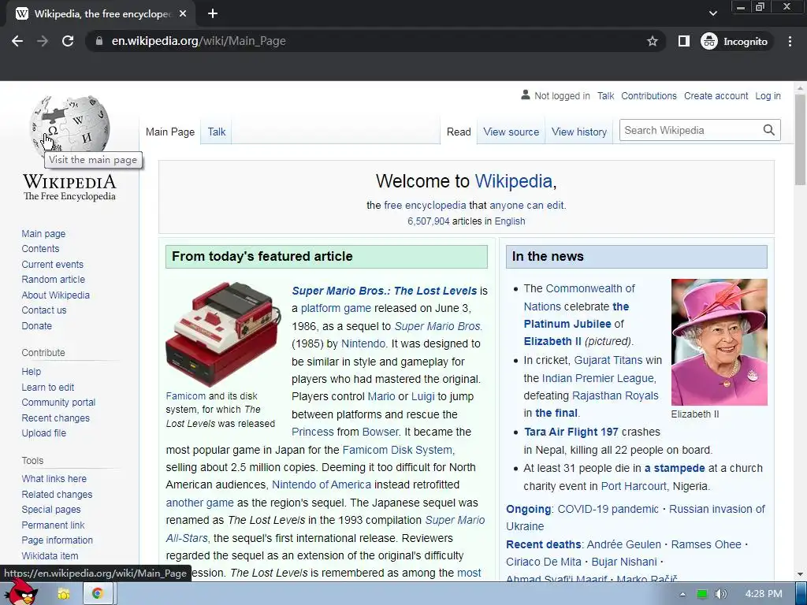Screen dimensions: 807x605
Task: Open the COVID-19 pandemic link
Action: tap(608, 509)
